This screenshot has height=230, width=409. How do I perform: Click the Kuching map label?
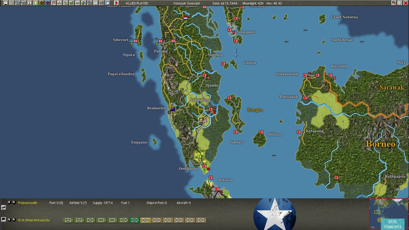(339, 66)
